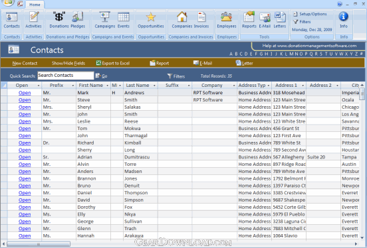Click E-Mail in the gold toolbar

[203, 63]
